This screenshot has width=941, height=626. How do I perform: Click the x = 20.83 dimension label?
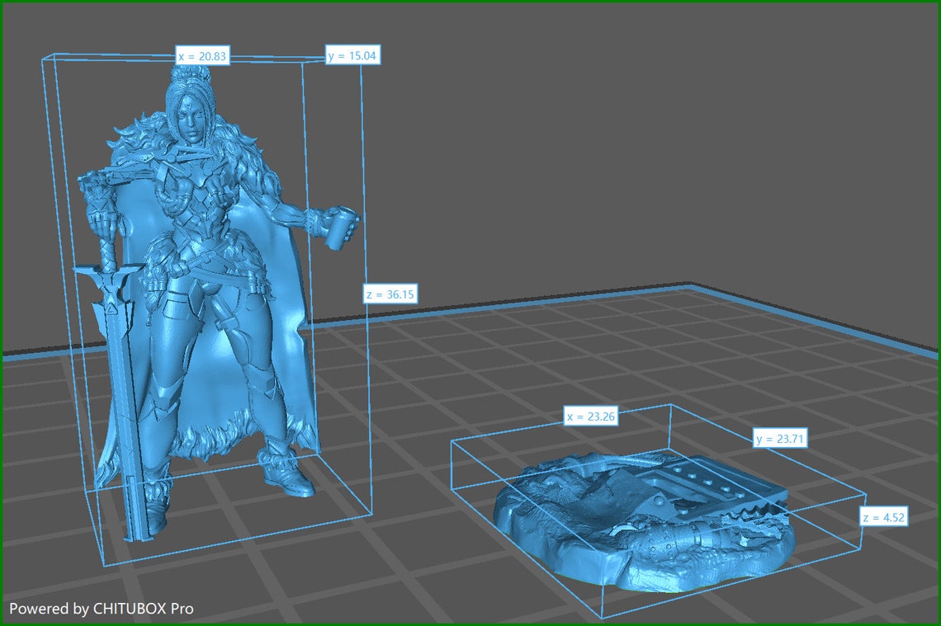coord(202,54)
